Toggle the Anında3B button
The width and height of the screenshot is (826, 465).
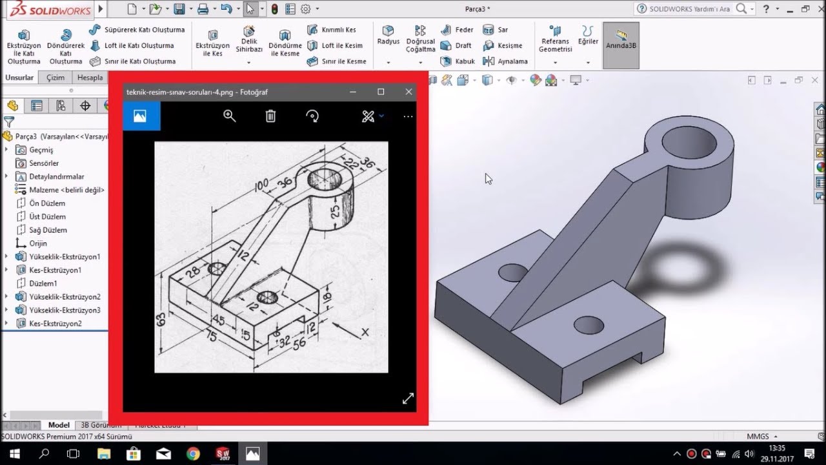(621, 45)
